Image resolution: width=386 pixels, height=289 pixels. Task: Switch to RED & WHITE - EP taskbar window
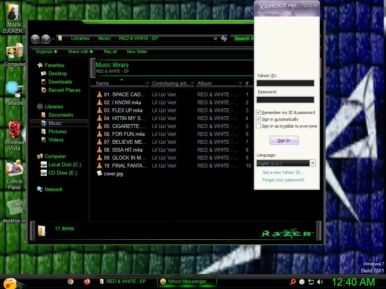coord(126,281)
